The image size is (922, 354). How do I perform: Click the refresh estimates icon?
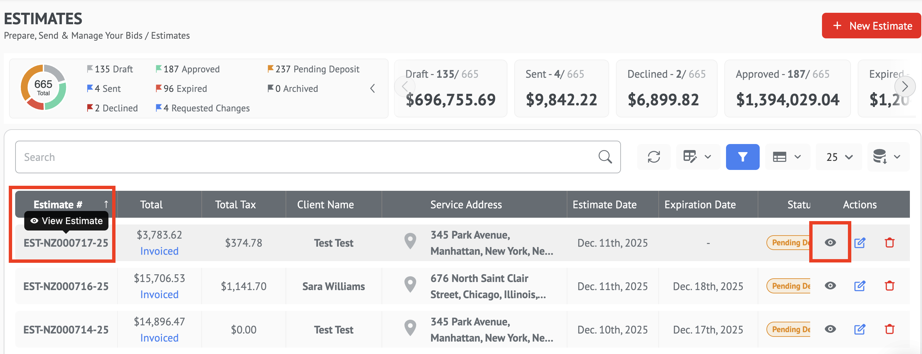click(654, 157)
